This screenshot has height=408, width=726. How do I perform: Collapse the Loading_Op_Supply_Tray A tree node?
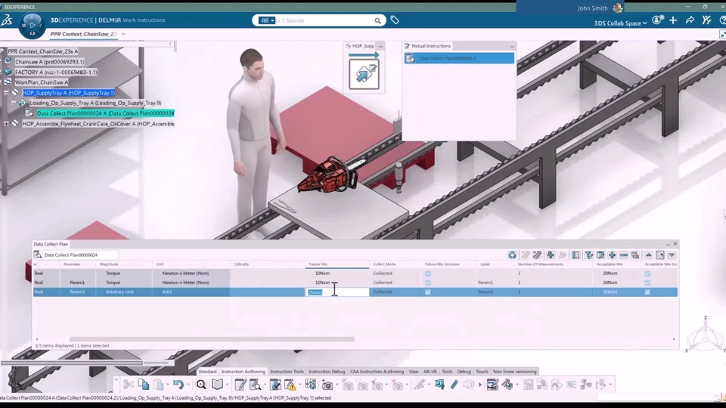14,103
